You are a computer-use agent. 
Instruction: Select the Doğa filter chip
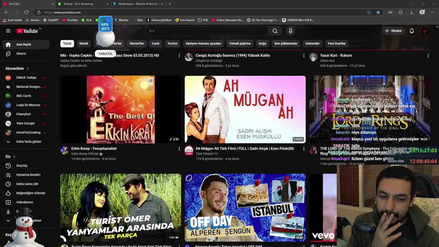[262, 44]
